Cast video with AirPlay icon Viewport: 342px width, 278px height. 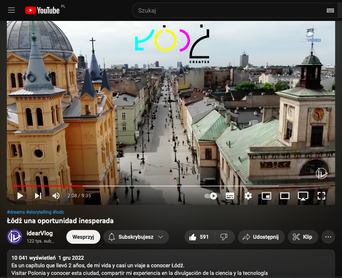(x=303, y=196)
